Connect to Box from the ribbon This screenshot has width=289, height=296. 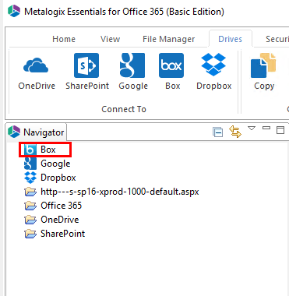[171, 72]
